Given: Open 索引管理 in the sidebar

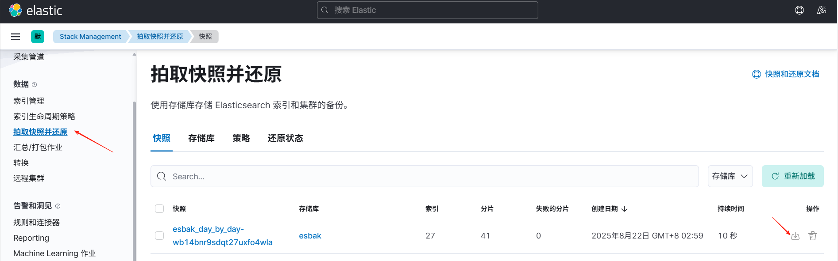Looking at the screenshot, I should coord(29,101).
